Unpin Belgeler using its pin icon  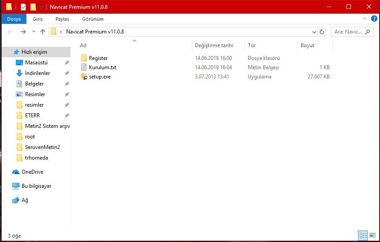pos(67,84)
